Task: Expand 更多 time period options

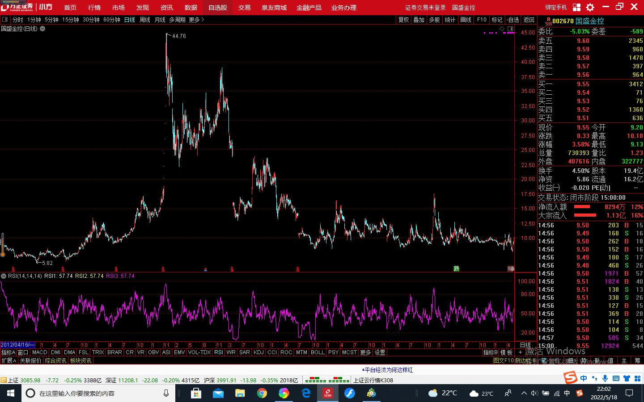Action: point(196,20)
